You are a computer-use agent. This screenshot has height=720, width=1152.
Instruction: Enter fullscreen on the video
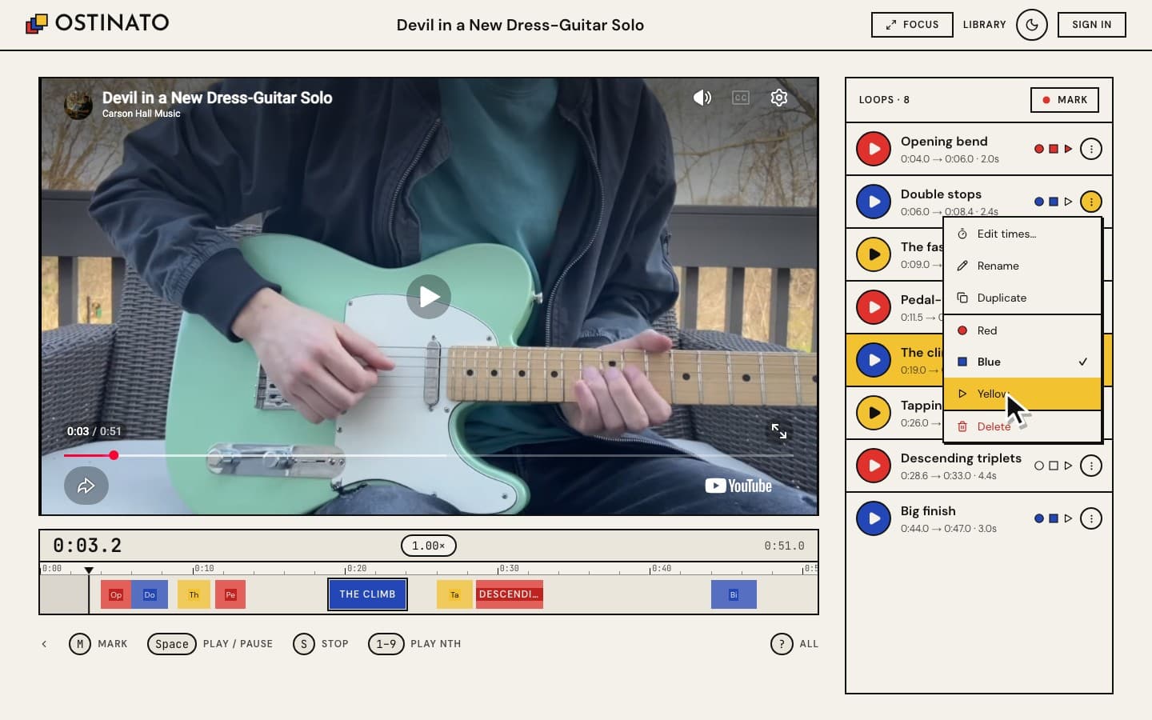[779, 431]
